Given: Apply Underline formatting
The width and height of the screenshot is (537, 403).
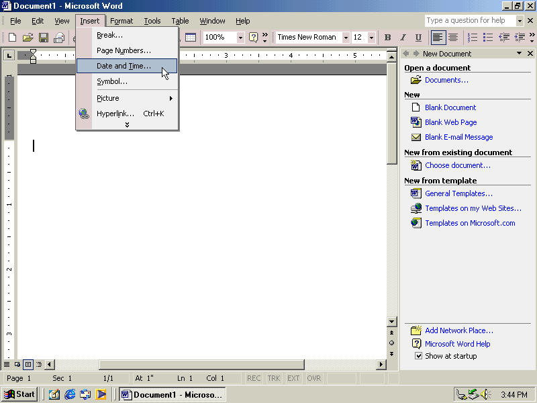Looking at the screenshot, I should click(x=418, y=38).
